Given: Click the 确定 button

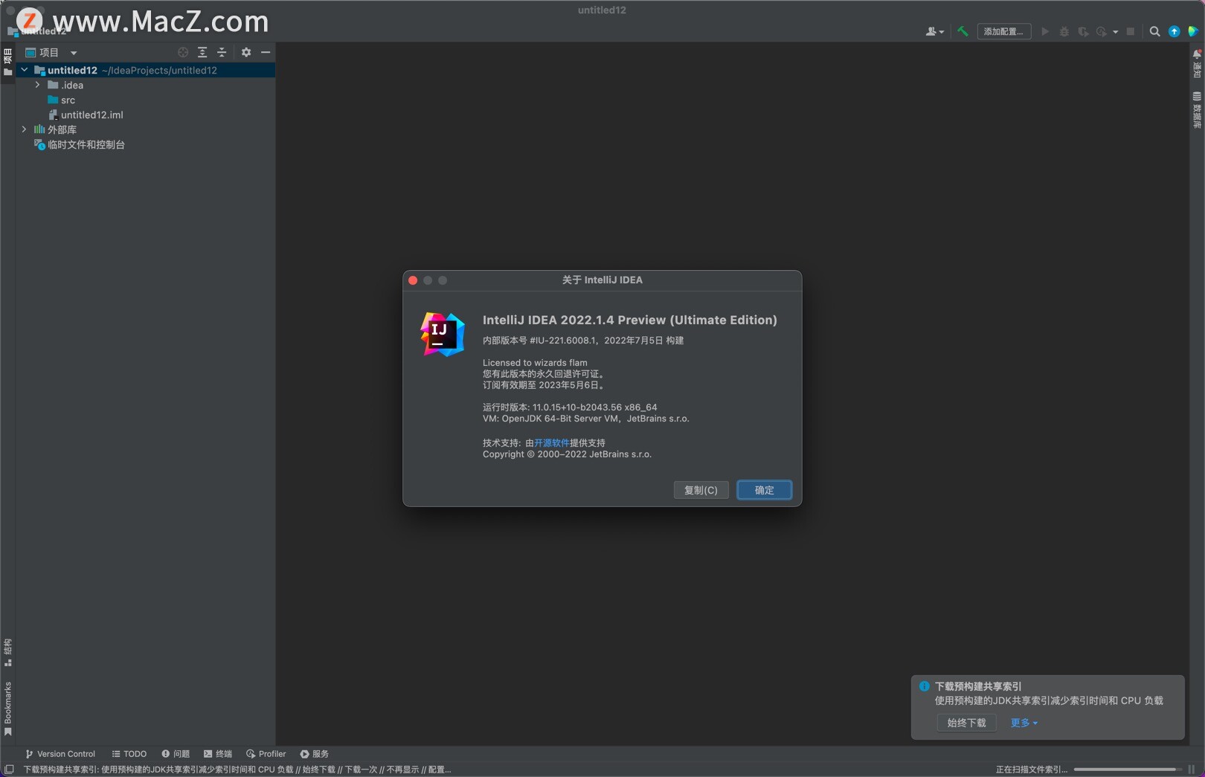Looking at the screenshot, I should [x=764, y=490].
